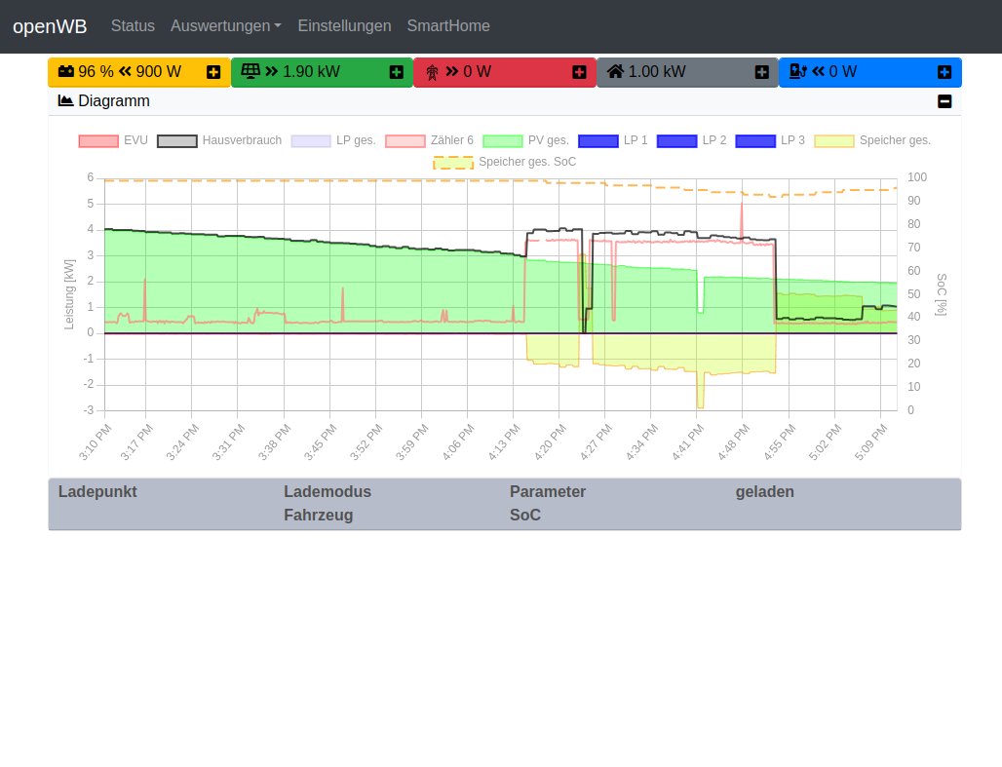Click the power pylon icon in red tile
Viewport: 1002px width, 767px height.
coord(433,72)
